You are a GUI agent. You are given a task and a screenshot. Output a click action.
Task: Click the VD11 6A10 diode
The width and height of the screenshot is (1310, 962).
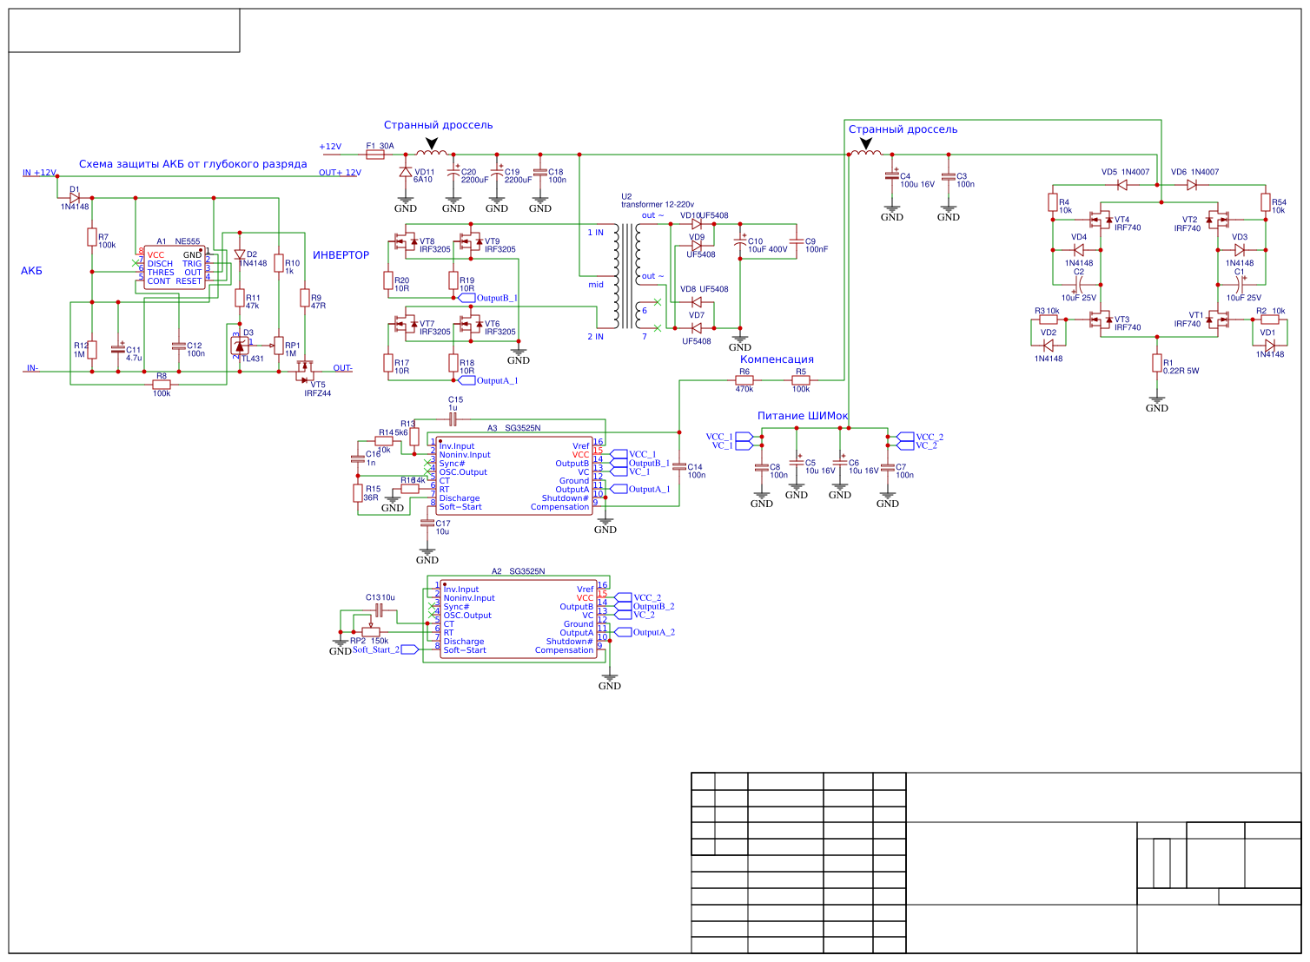(x=406, y=173)
